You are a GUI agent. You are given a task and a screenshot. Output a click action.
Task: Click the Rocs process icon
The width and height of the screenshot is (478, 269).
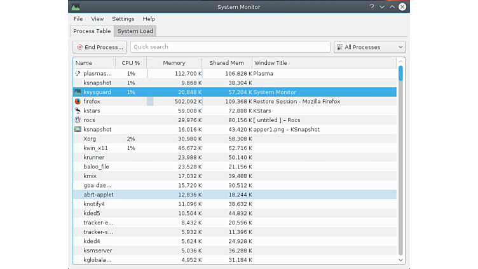tap(78, 120)
